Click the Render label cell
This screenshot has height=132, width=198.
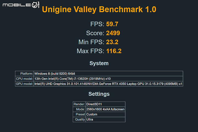79,104
